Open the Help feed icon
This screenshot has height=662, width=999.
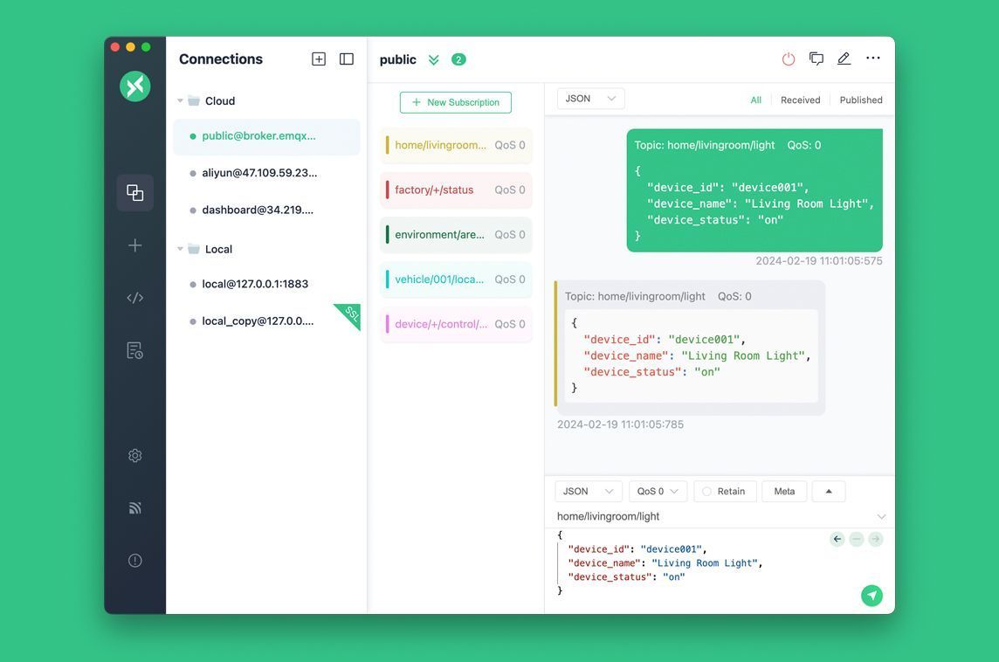(x=135, y=507)
